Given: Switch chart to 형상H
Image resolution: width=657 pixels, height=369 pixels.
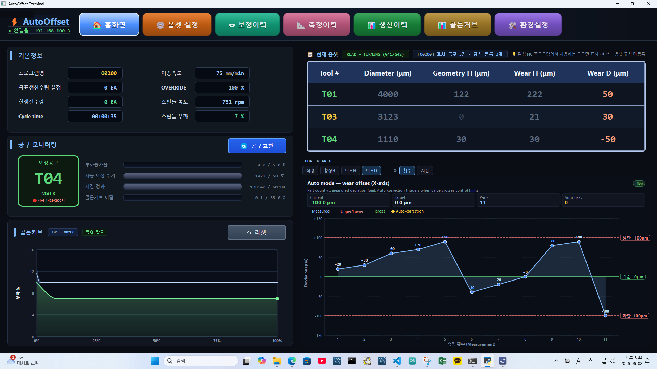Looking at the screenshot, I should point(330,170).
